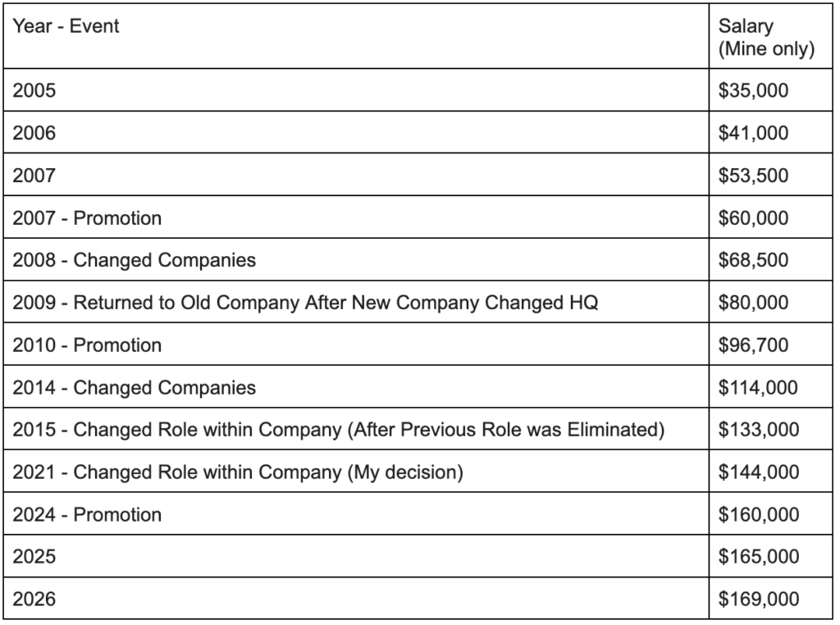
Task: Select the 2021 'My decision' cell
Action: coord(356,472)
